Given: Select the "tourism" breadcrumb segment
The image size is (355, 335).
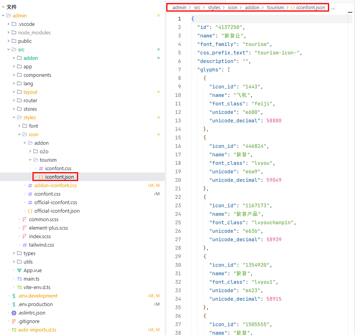Looking at the screenshot, I should coord(275,7).
